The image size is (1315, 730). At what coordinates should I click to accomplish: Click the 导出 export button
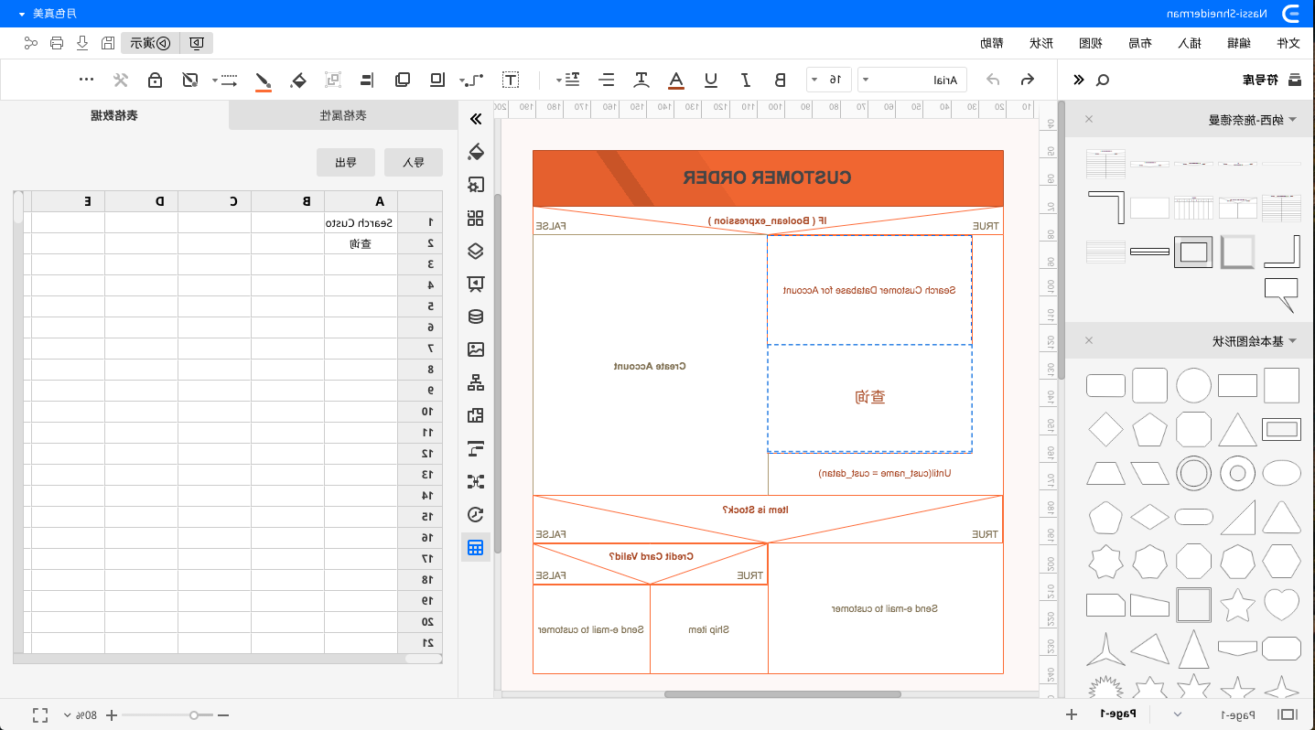(x=346, y=163)
